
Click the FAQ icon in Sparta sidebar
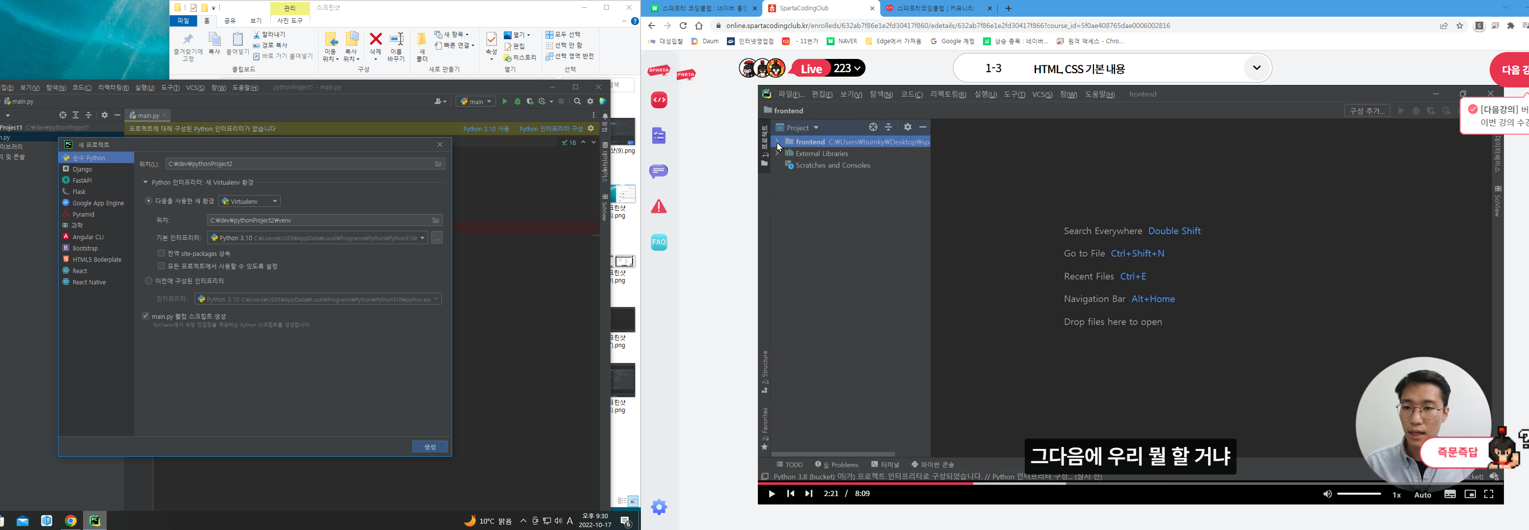click(659, 242)
